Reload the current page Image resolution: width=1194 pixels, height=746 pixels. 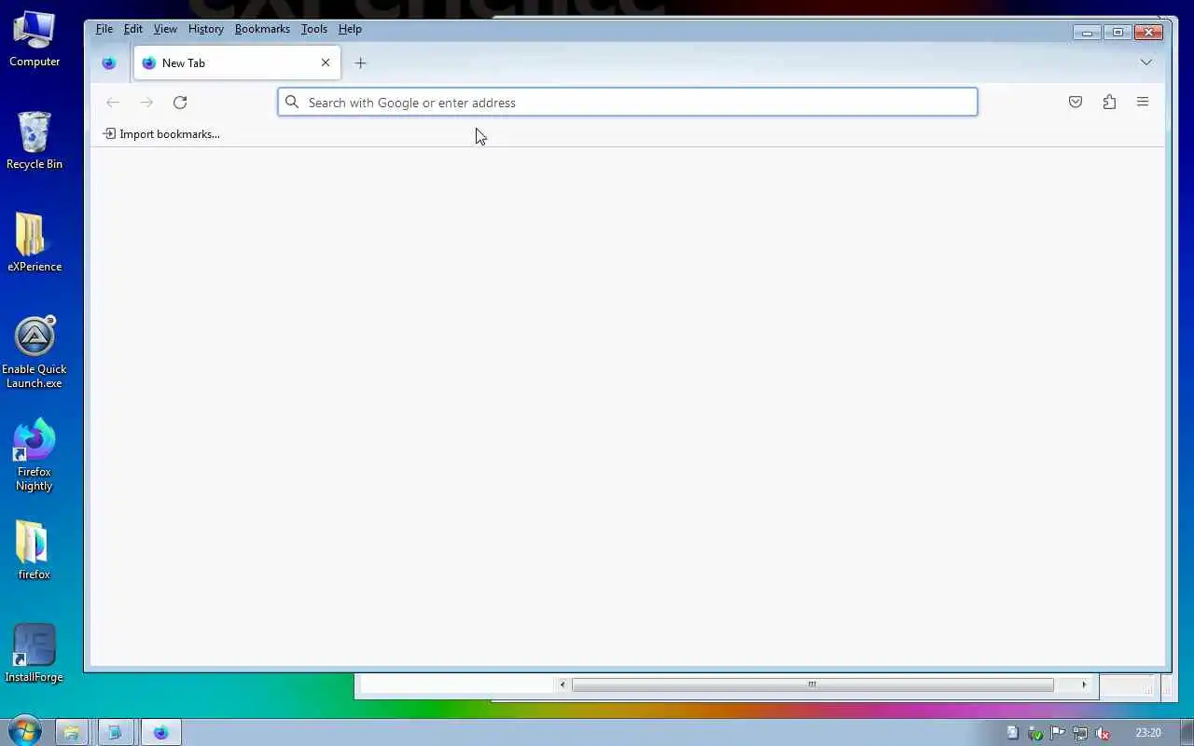(x=180, y=103)
